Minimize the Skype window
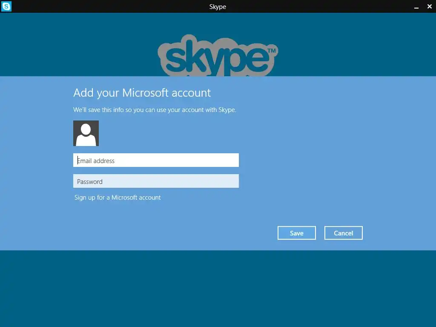This screenshot has height=327, width=436. tap(416, 7)
